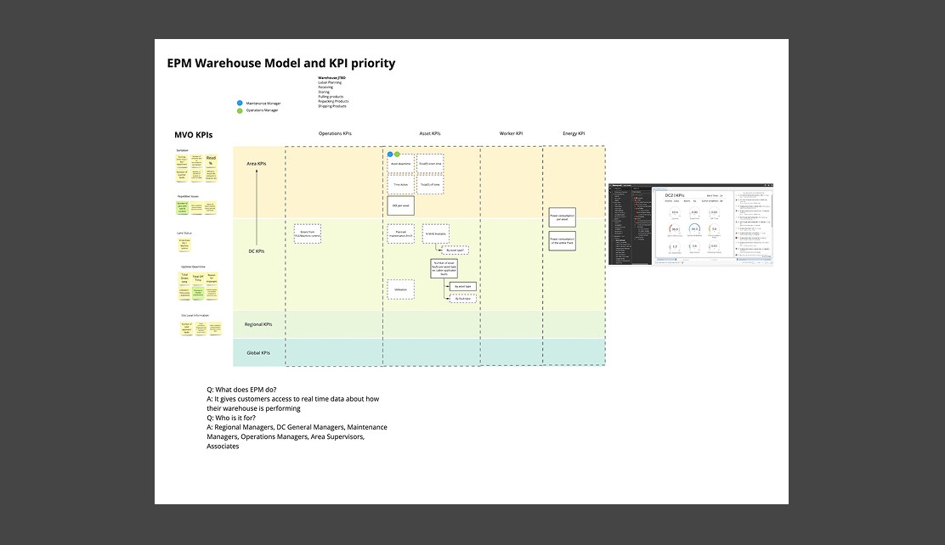Select the 'Time Active' dashed card
Screen dimensions: 945x545
(x=401, y=184)
